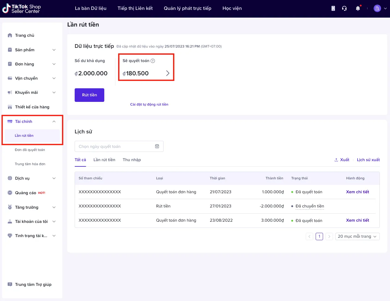Click the Thành tiền column header

[274, 178]
